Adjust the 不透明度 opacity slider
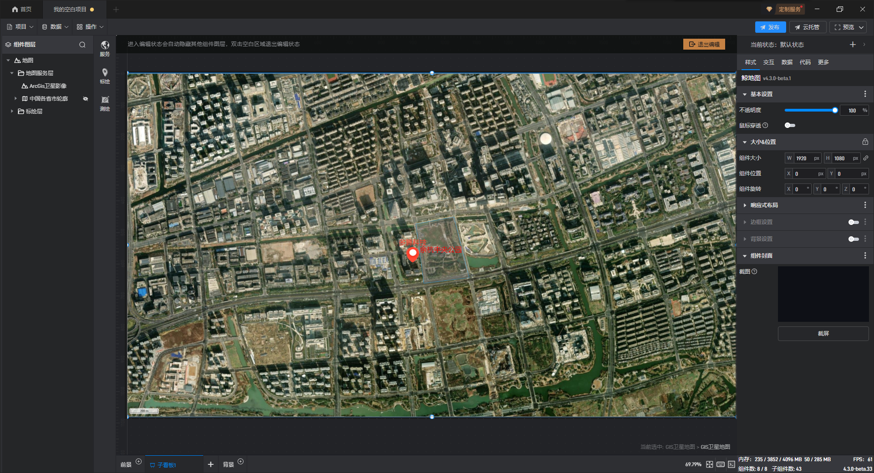Viewport: 874px width, 473px height. point(811,110)
